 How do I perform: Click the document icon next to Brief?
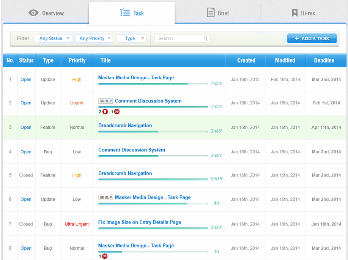pos(211,13)
